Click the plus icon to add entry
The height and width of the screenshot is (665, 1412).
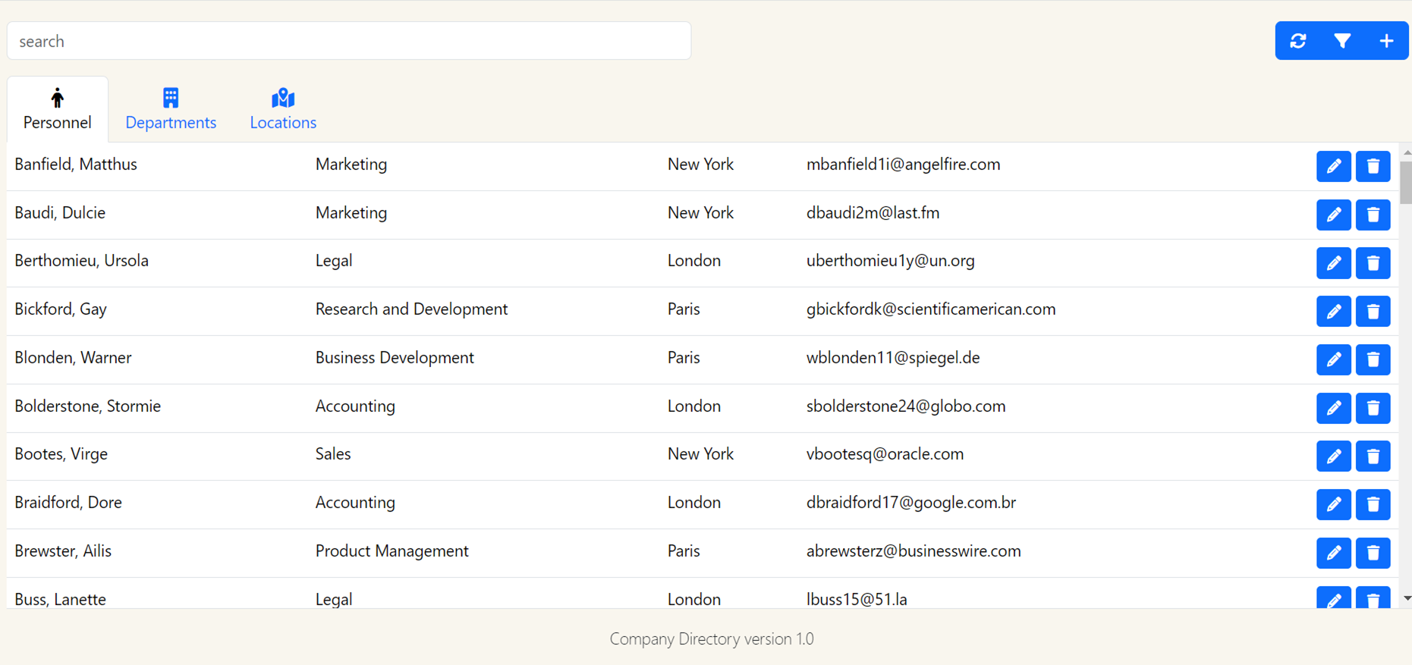tap(1386, 41)
